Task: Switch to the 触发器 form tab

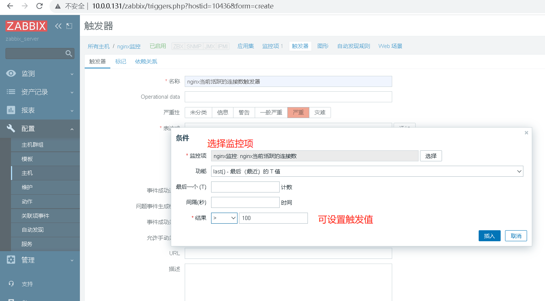Action: [x=97, y=62]
